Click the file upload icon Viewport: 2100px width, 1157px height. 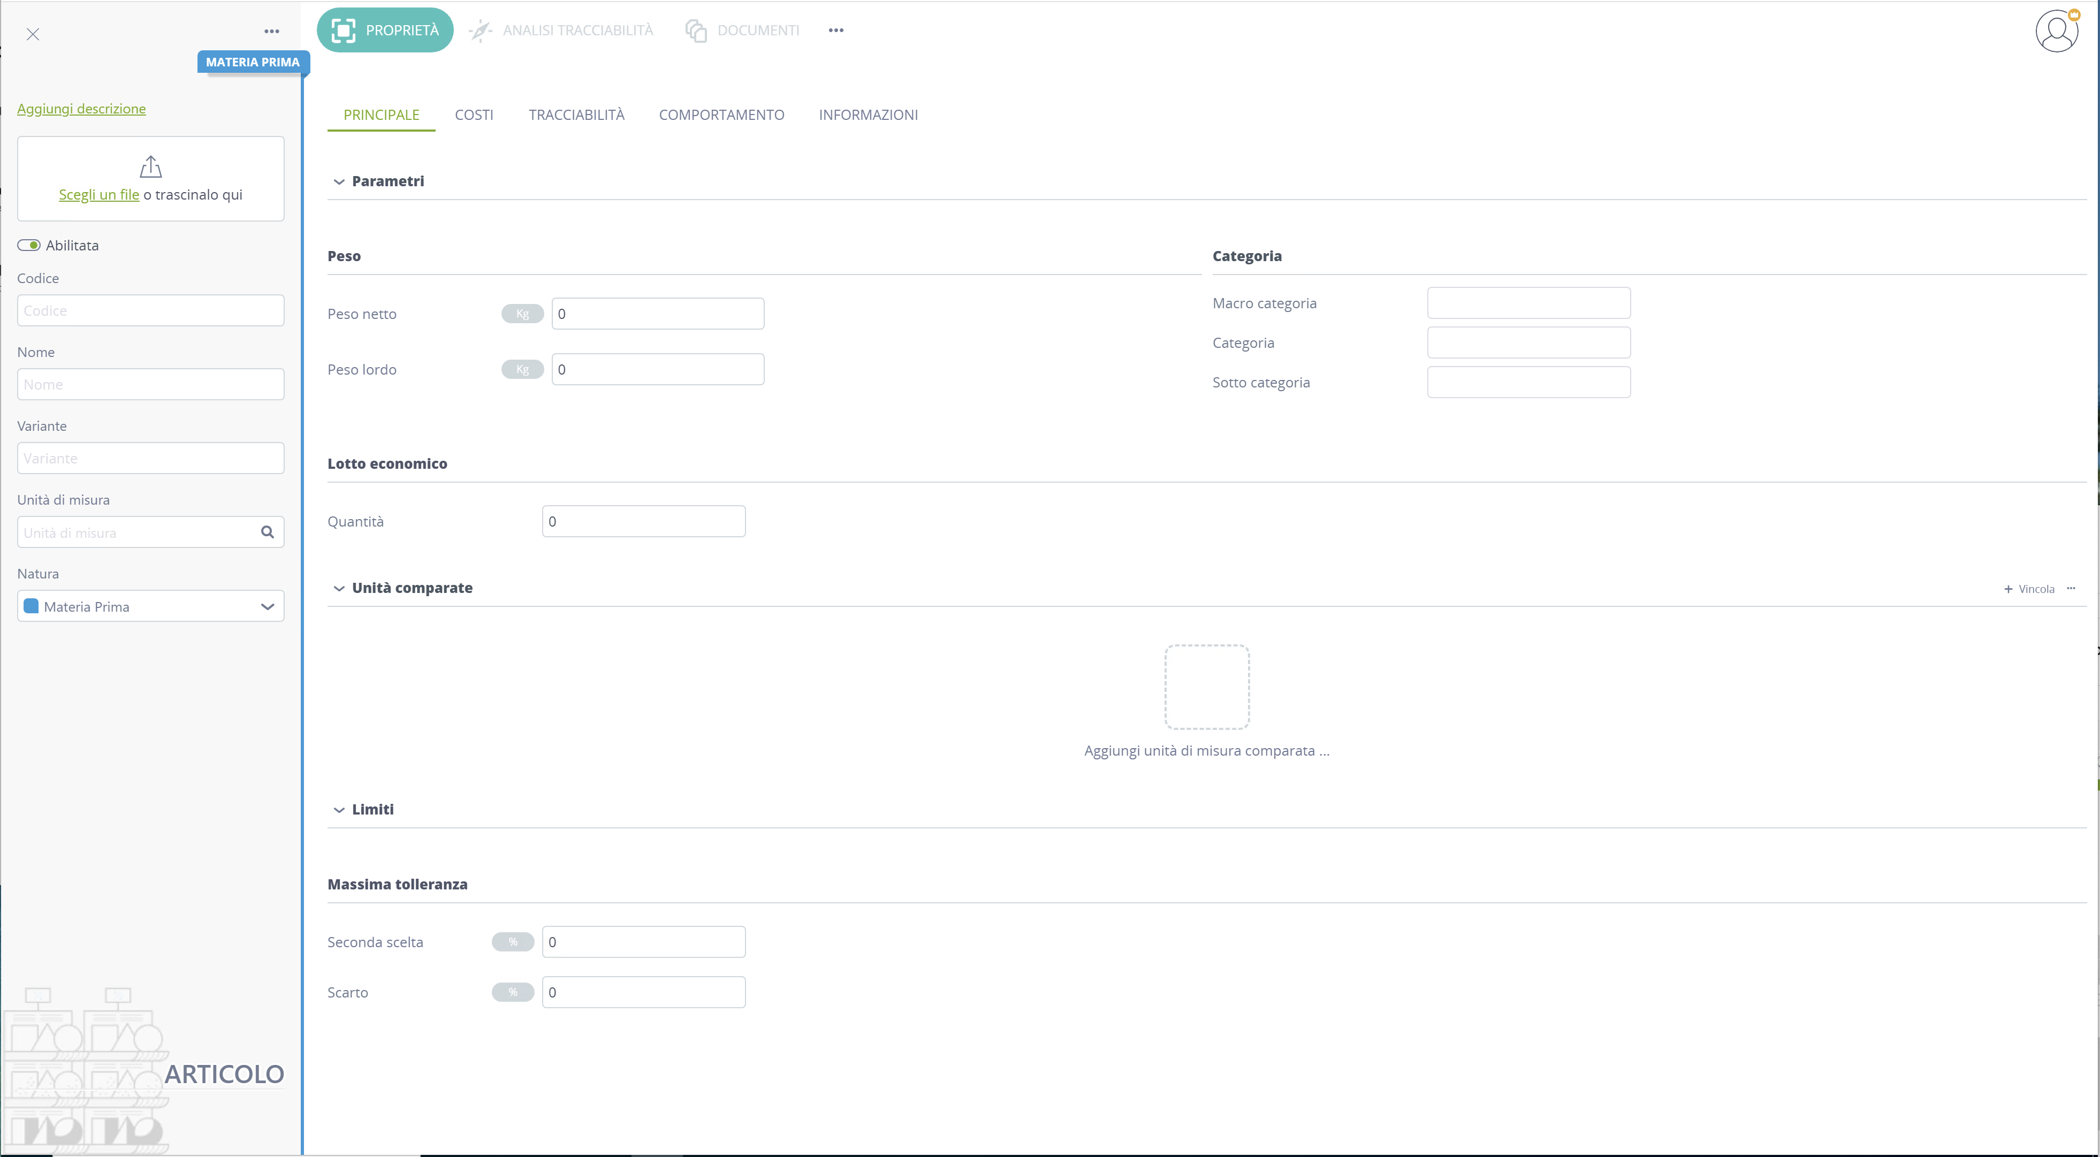coord(151,166)
